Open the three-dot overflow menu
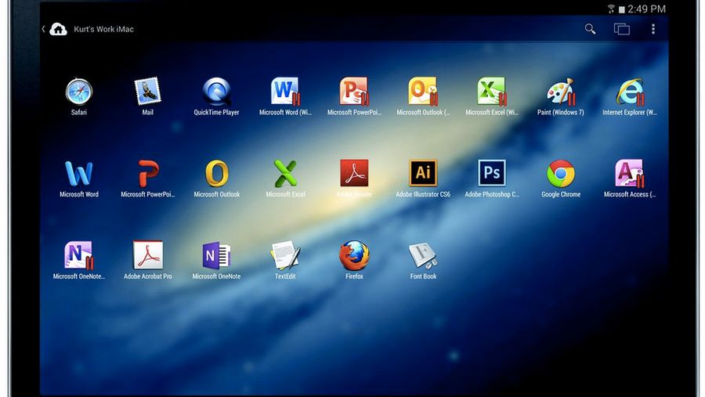 [653, 29]
